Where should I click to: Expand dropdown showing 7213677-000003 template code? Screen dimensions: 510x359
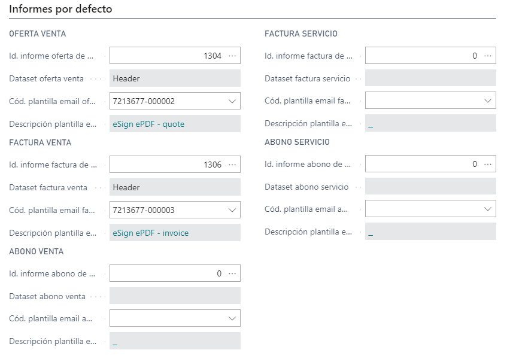click(232, 210)
